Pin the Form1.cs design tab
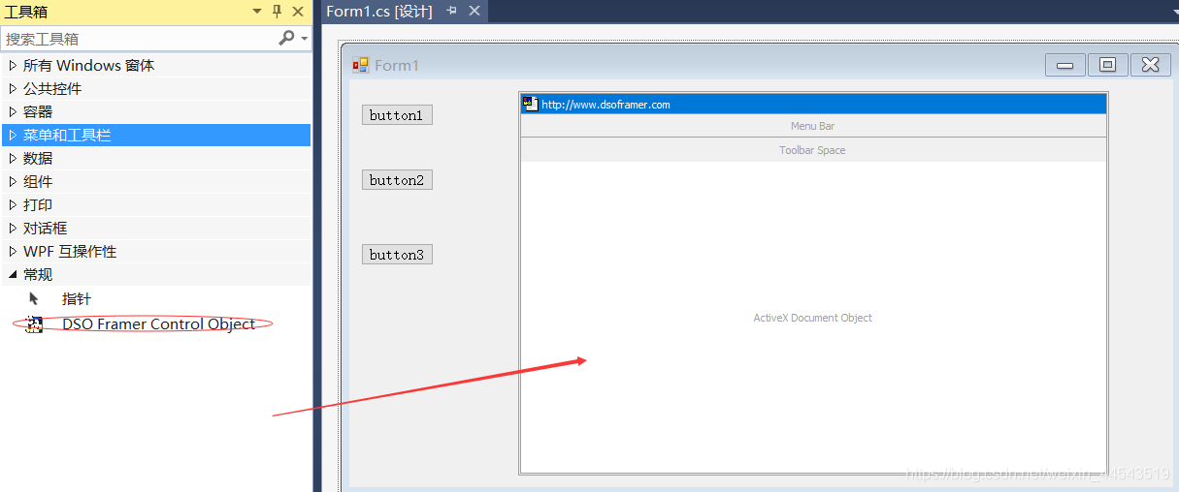The image size is (1179, 492). coord(451,11)
